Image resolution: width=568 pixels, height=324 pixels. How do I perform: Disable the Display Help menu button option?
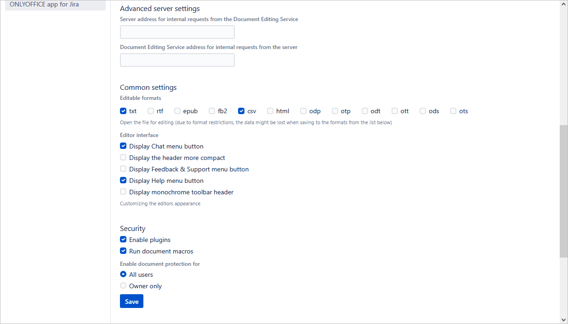click(x=123, y=180)
